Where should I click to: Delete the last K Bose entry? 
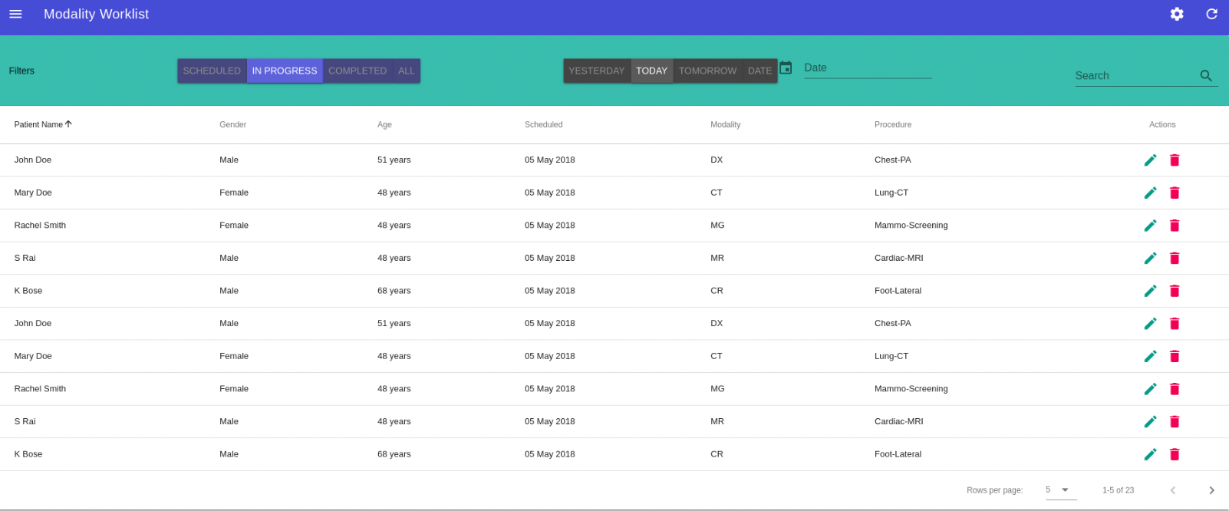[x=1174, y=454]
